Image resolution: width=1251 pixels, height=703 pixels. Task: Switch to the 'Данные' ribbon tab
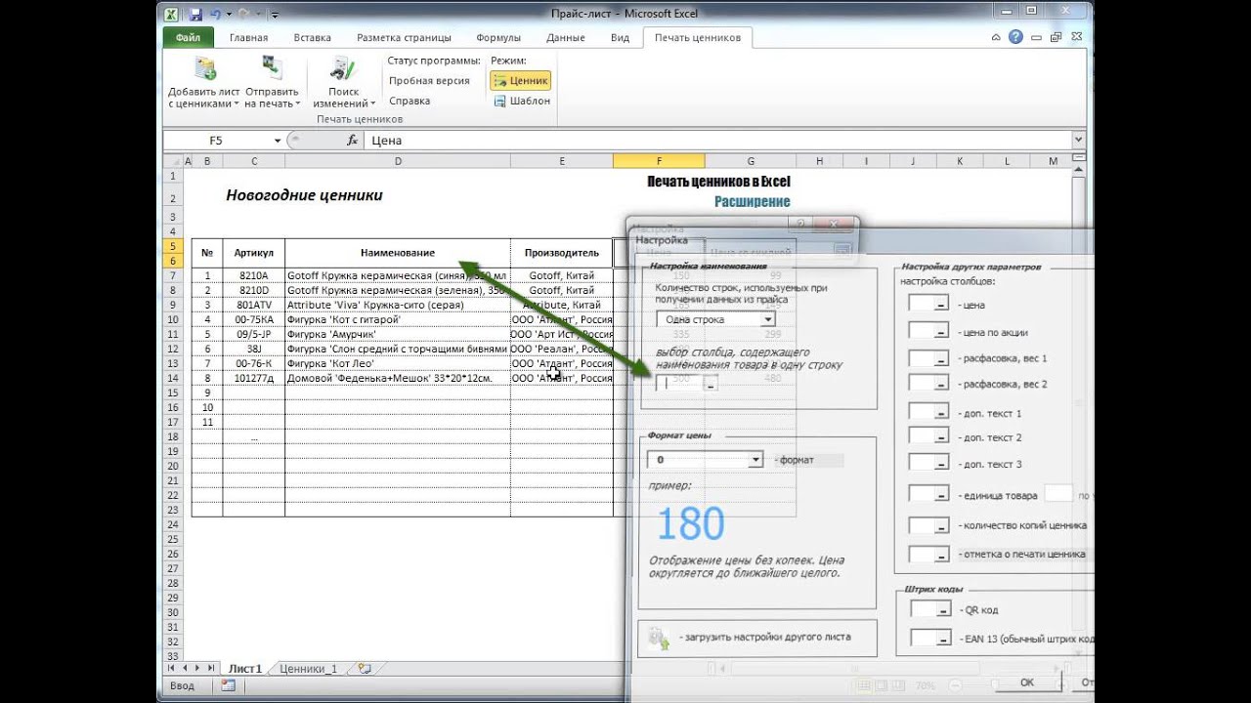(566, 38)
